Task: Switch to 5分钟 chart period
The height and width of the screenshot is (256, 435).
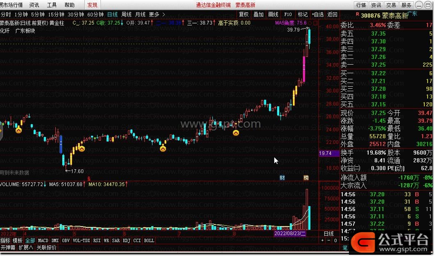Action: click(38, 14)
